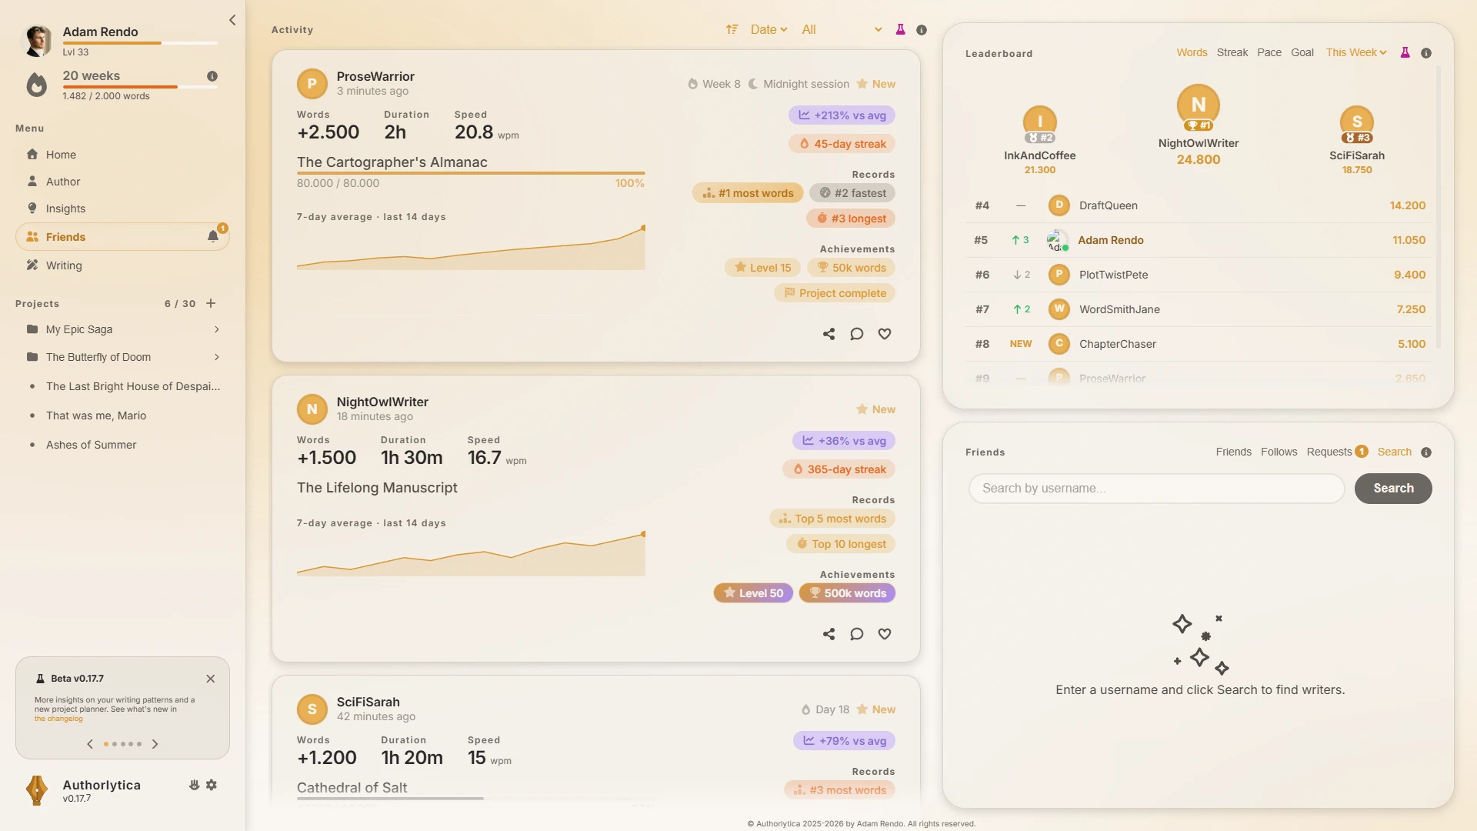This screenshot has width=1477, height=831.
Task: Open the Friends panel info icon
Action: click(x=1426, y=452)
